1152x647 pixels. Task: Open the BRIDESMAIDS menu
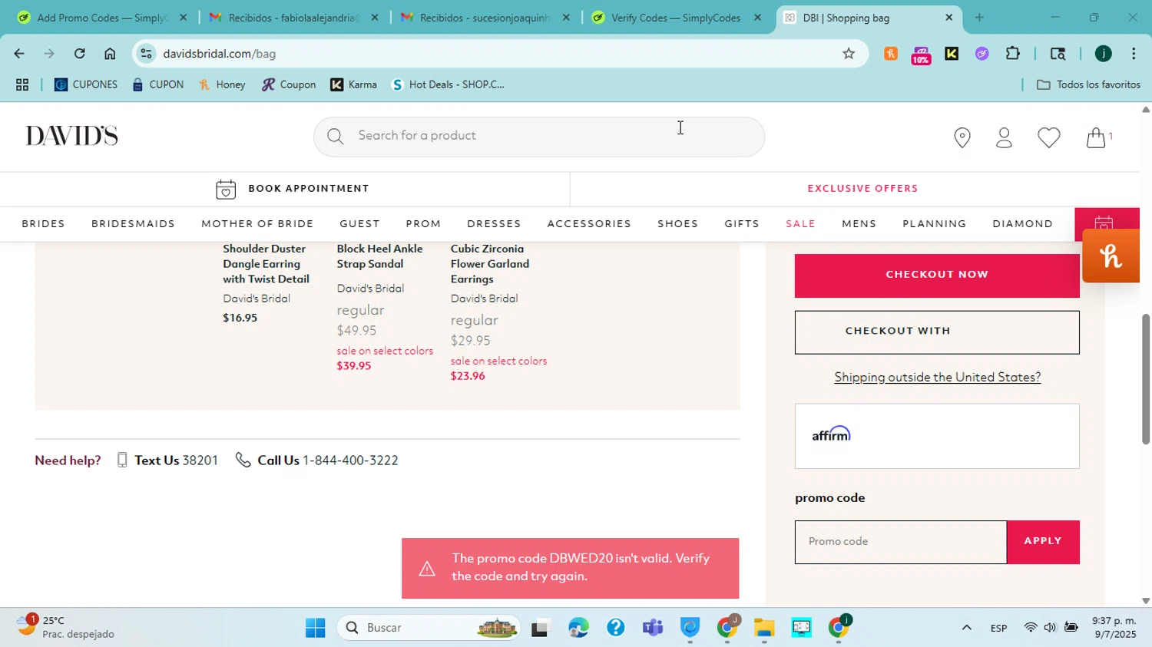tap(133, 224)
